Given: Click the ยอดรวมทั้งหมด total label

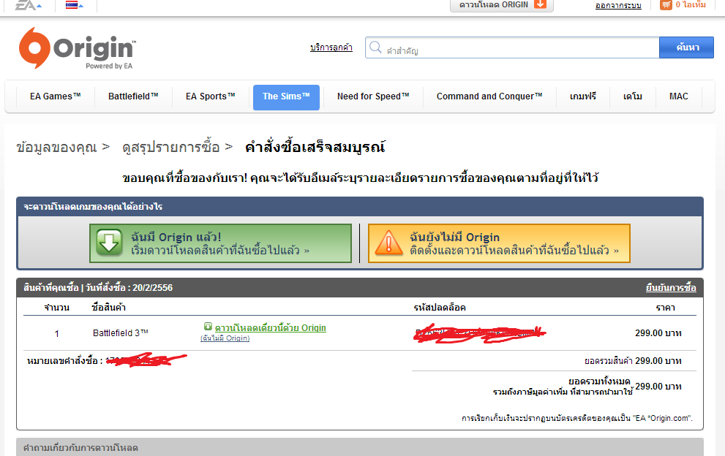Looking at the screenshot, I should pos(599,381).
